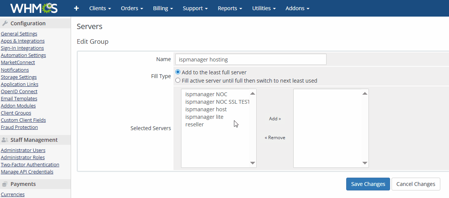Click the Staff Management users icon
The image size is (449, 198).
[5, 140]
